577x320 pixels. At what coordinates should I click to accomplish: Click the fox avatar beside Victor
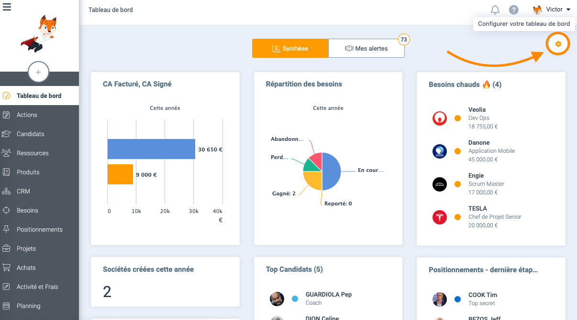tap(537, 10)
